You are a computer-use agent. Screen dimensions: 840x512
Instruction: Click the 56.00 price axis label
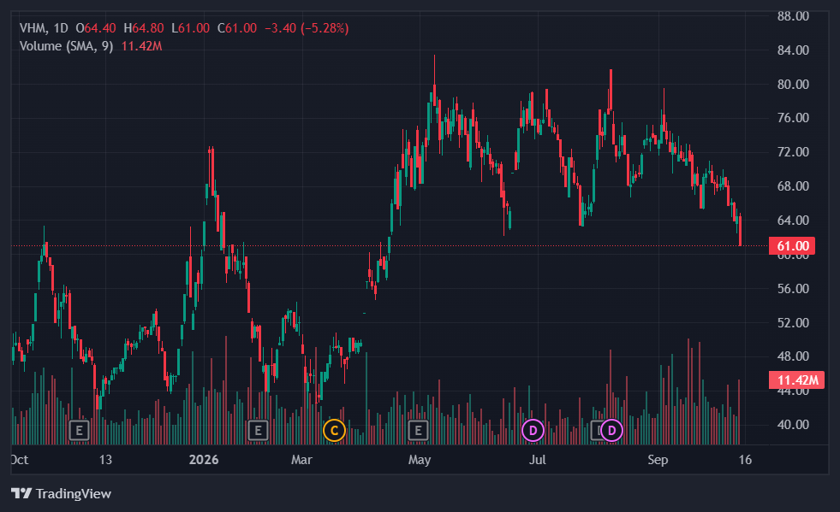click(x=793, y=289)
